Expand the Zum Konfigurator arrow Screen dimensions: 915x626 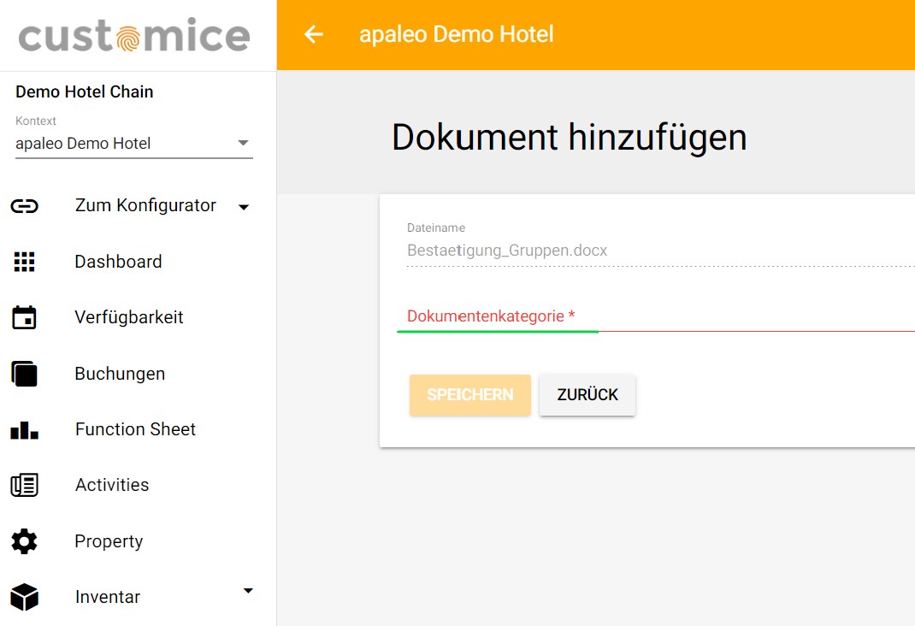click(244, 207)
